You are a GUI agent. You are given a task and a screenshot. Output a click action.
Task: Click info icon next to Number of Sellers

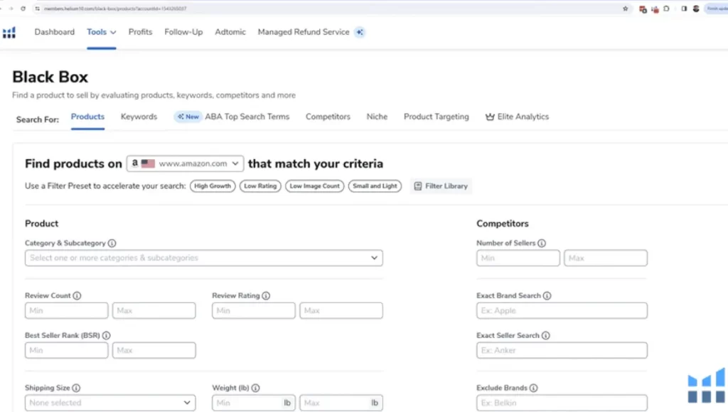(542, 243)
